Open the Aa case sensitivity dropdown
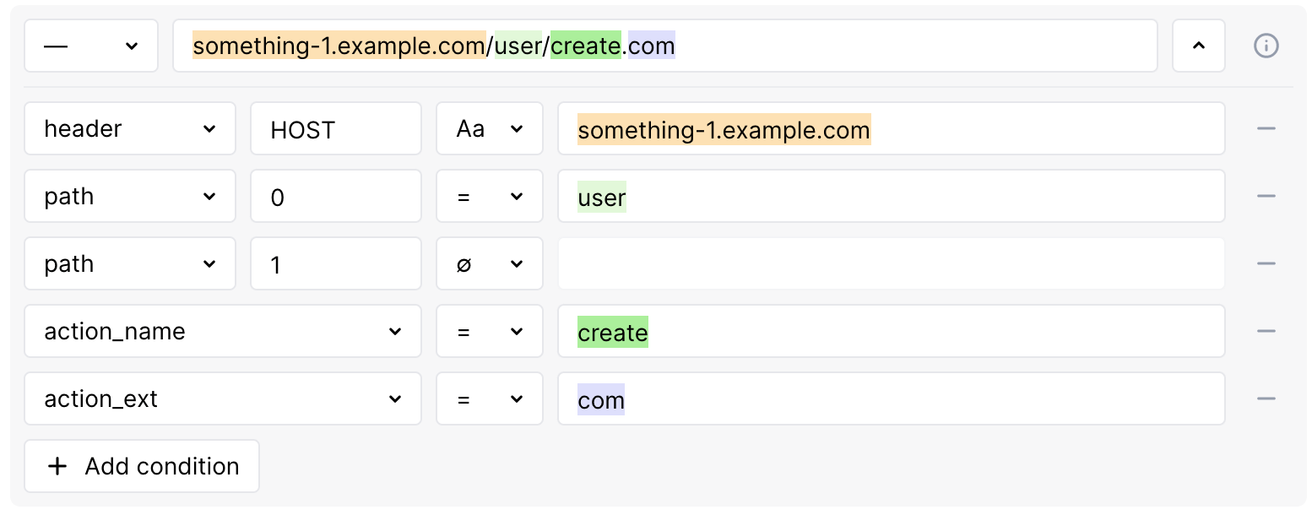Screen dimensions: 1312x515 click(490, 128)
